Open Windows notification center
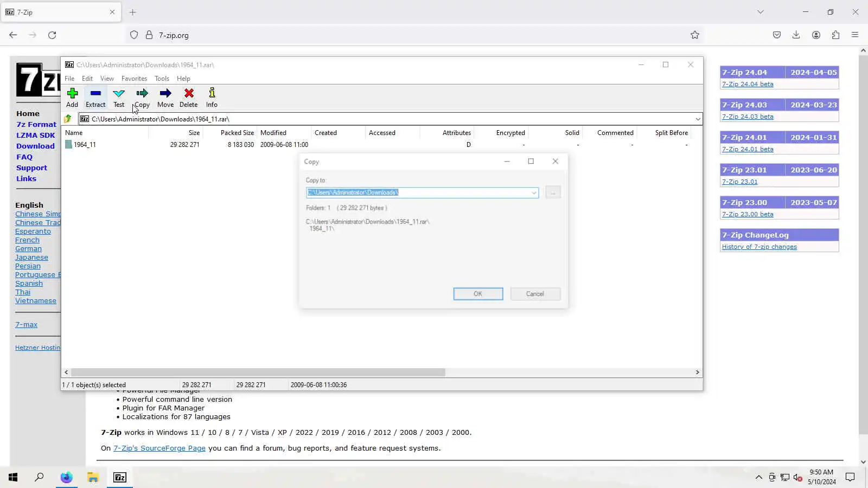 click(x=850, y=477)
